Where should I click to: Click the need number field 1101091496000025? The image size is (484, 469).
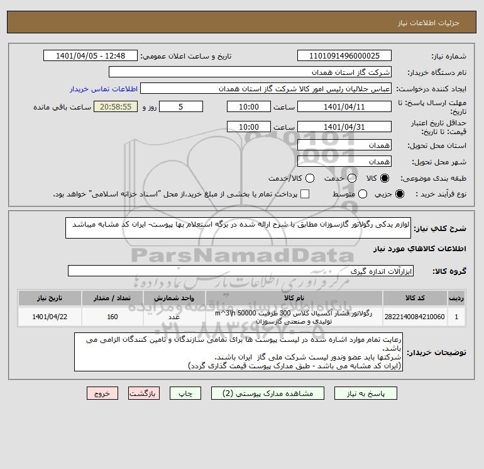tap(344, 55)
